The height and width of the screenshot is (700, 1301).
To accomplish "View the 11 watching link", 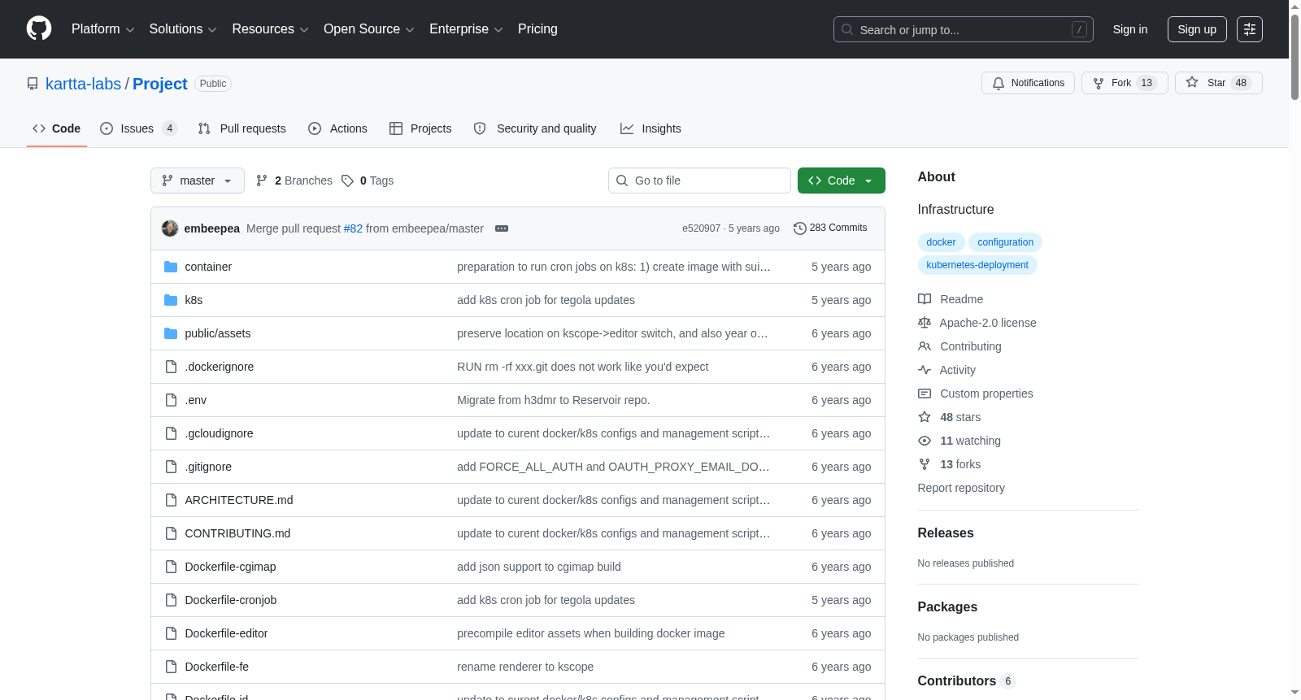I will pyautogui.click(x=959, y=441).
